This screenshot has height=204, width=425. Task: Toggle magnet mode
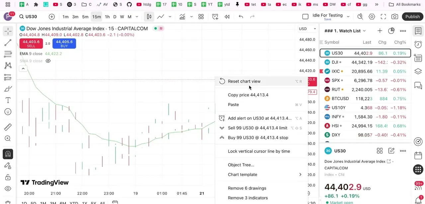click(x=8, y=154)
